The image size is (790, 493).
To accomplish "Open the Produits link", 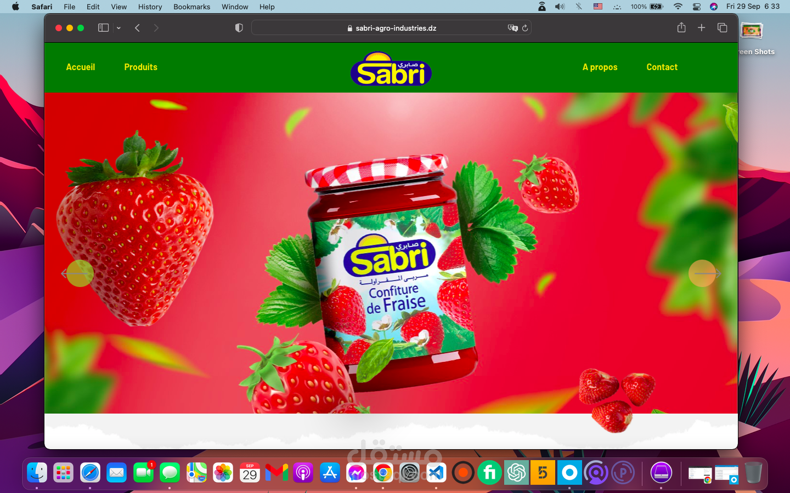I will coord(140,67).
